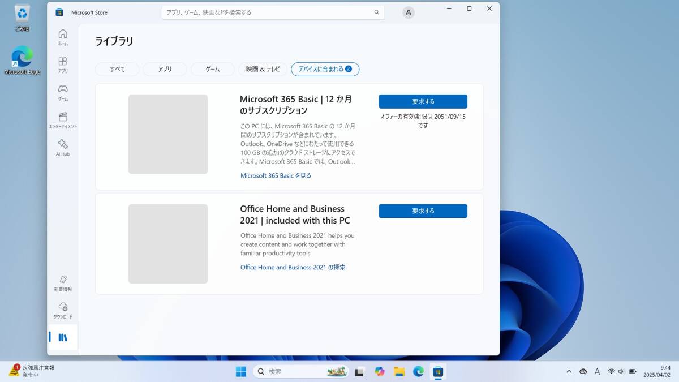Close the Microsoft Store window
Viewport: 679px width, 382px height.
pyautogui.click(x=489, y=8)
